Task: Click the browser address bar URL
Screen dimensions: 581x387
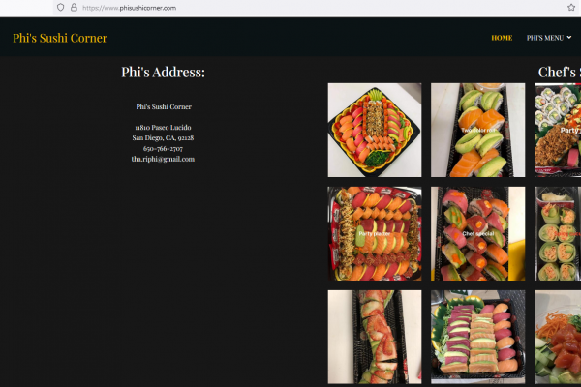Action: point(129,8)
